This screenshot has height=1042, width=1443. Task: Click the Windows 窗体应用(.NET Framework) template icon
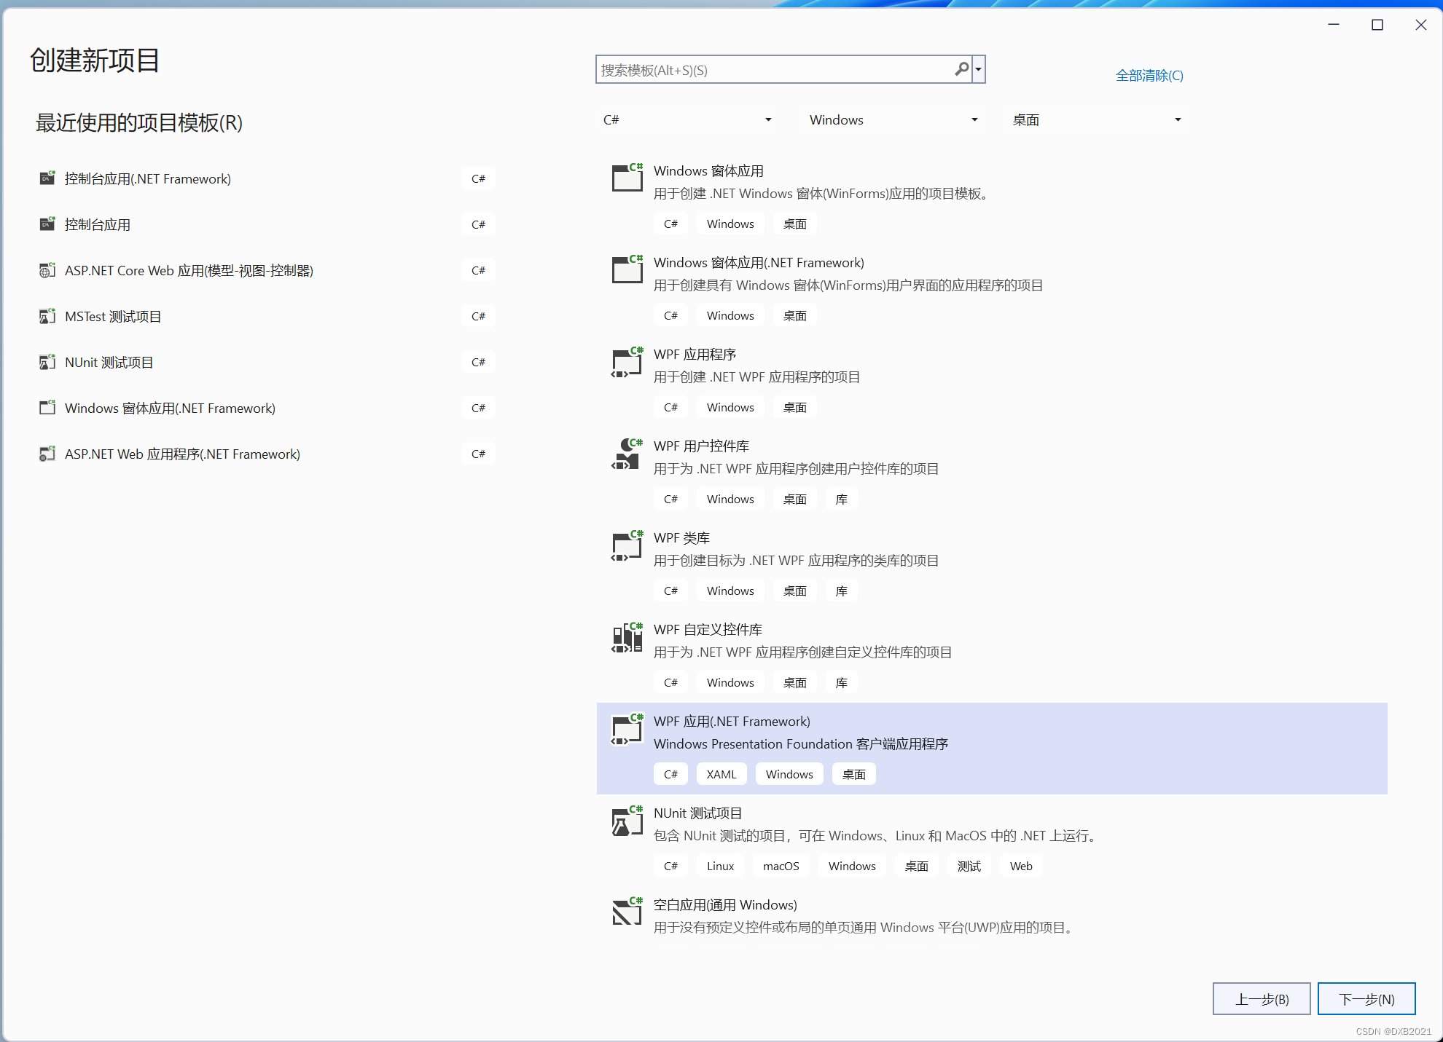point(627,269)
